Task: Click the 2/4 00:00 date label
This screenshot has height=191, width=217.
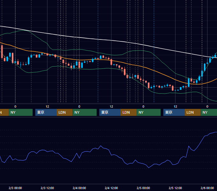Action: click(x=79, y=188)
